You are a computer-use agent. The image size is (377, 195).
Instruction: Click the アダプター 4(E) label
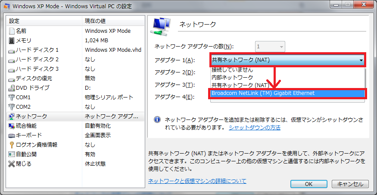[174, 97]
